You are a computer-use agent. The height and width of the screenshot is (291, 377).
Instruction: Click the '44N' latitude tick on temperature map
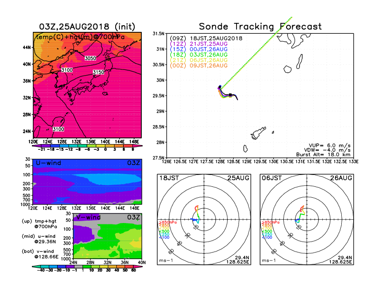[27, 47]
